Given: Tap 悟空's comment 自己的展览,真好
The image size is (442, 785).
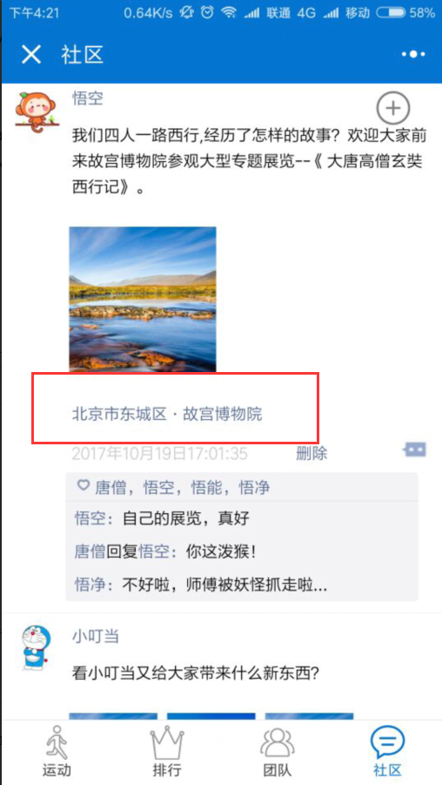Looking at the screenshot, I should click(162, 518).
